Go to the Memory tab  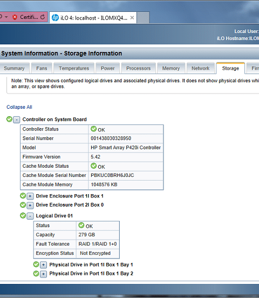pyautogui.click(x=171, y=68)
